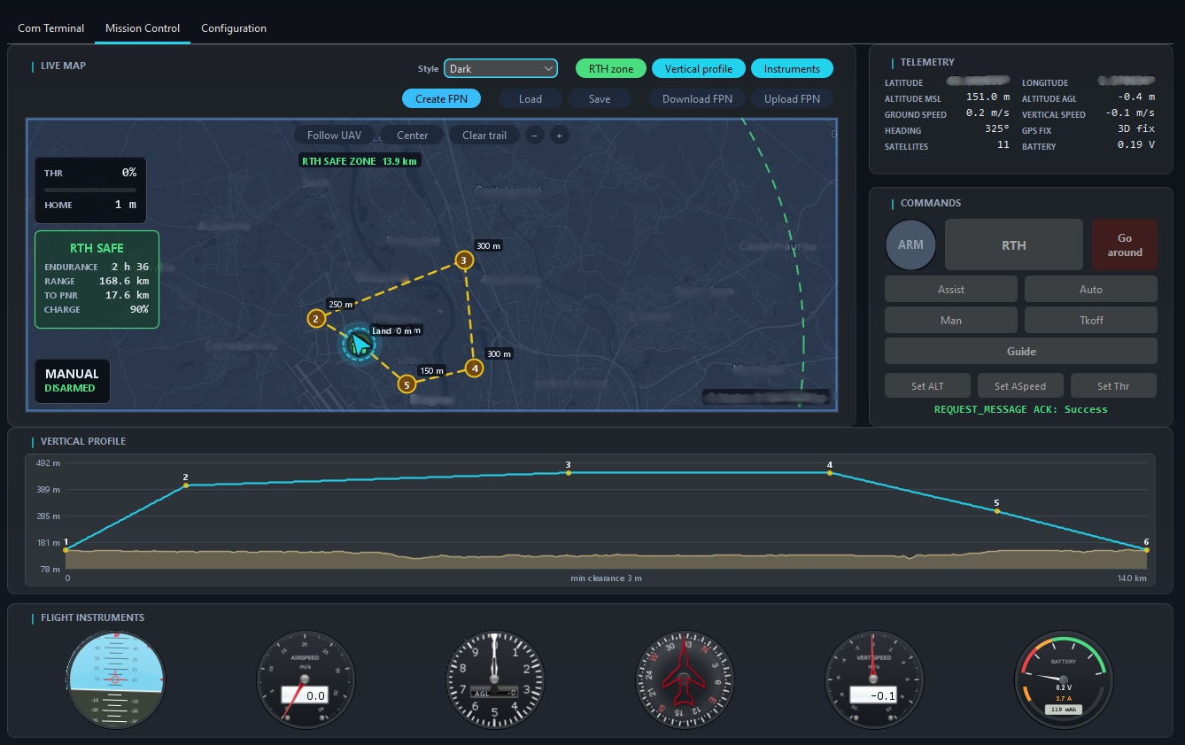Select waypoint 5 marker on the map
This screenshot has height=745, width=1185.
[x=406, y=384]
